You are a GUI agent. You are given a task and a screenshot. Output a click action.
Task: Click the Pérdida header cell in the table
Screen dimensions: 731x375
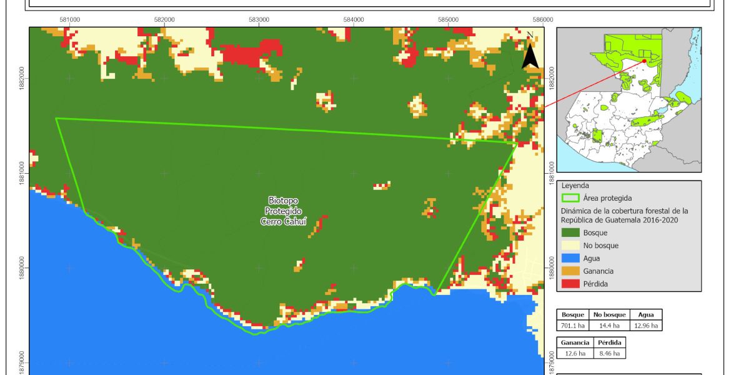click(609, 343)
